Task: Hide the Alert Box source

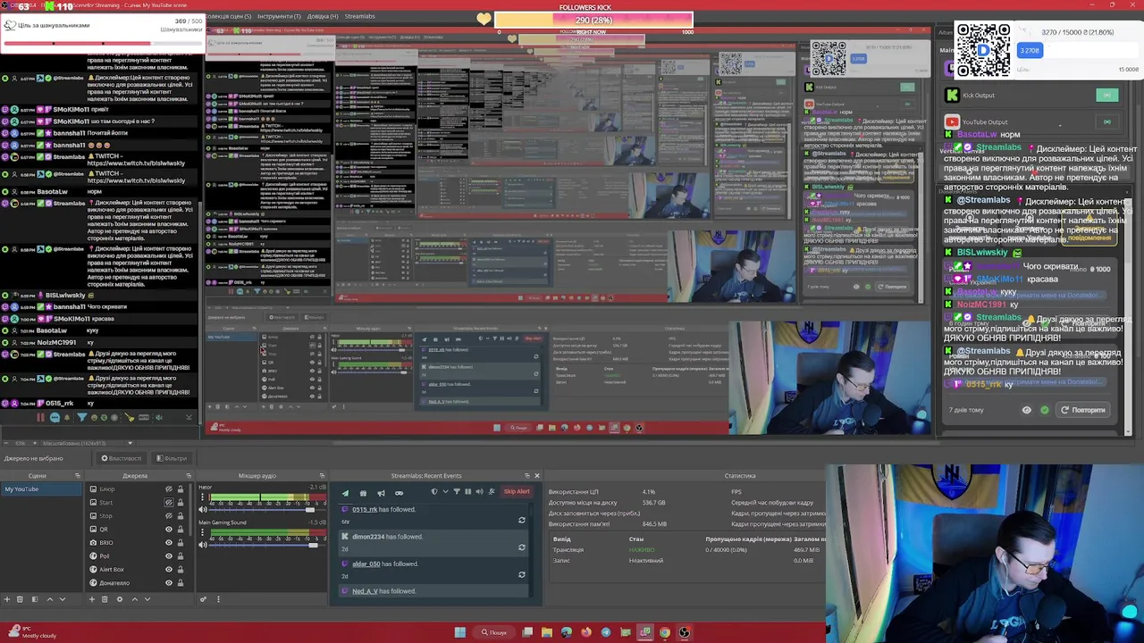Action: 169,570
